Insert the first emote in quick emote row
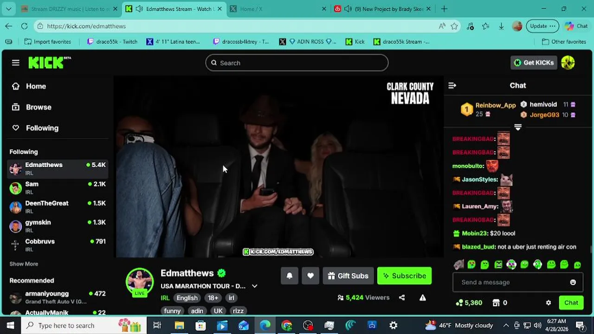The height and width of the screenshot is (334, 594). point(458,264)
